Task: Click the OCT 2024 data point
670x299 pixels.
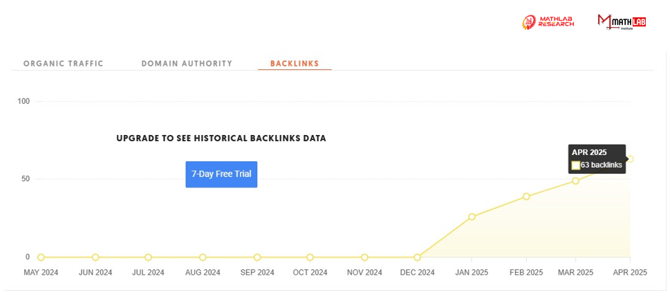Action: point(310,257)
